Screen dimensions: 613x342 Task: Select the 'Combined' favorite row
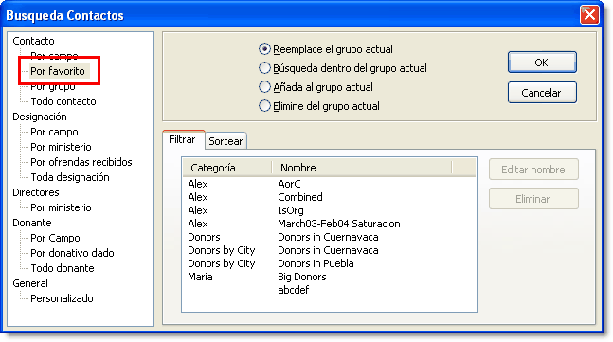tap(329, 197)
